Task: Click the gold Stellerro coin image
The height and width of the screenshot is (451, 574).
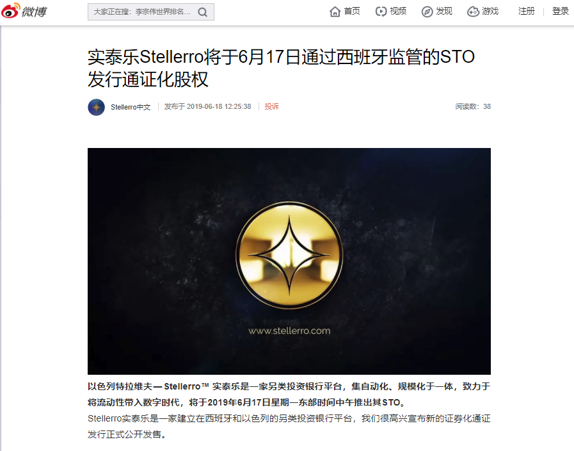Action: click(289, 255)
